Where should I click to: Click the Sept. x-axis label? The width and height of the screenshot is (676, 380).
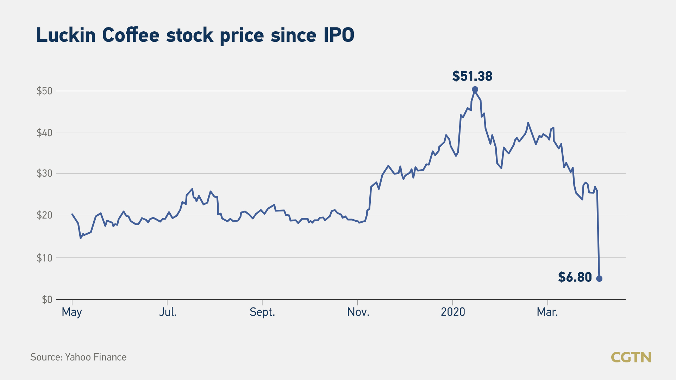pos(262,312)
